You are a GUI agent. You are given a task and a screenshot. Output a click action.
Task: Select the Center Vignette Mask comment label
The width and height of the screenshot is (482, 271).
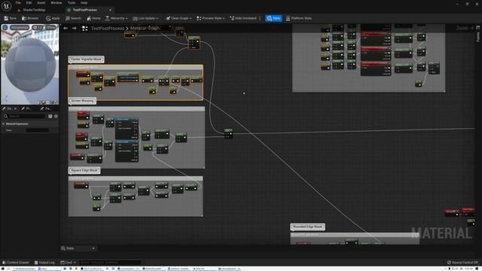[x=86, y=59]
